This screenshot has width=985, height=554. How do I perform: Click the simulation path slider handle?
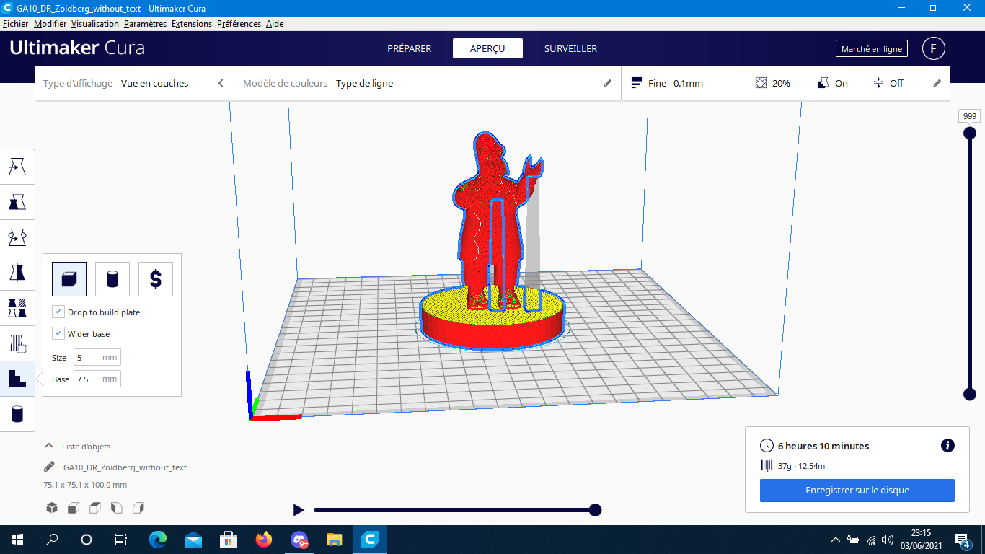click(595, 510)
